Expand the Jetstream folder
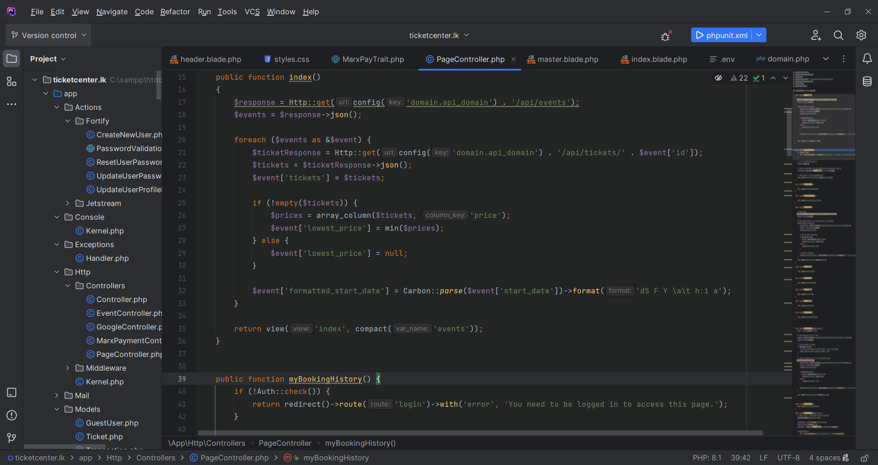Viewport: 878px width, 465px height. [x=67, y=203]
